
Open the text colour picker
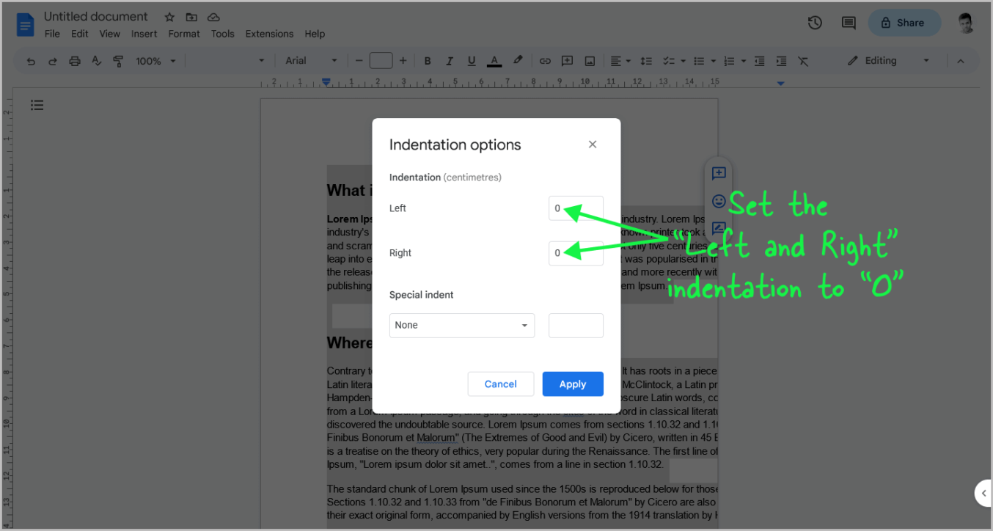pos(494,61)
